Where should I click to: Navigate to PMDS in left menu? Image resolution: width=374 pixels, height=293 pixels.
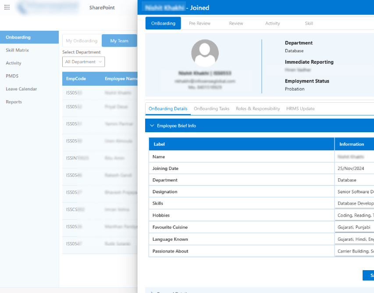(12, 76)
